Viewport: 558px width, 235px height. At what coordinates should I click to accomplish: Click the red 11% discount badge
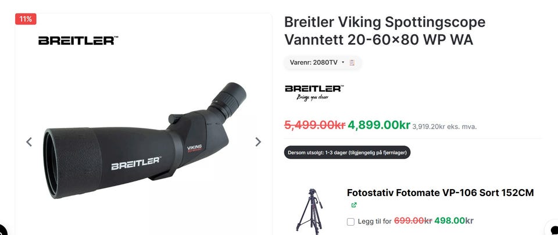click(26, 19)
